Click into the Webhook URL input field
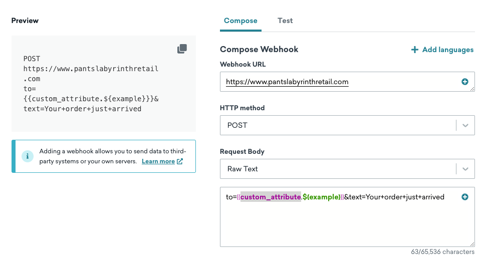 (x=347, y=82)
